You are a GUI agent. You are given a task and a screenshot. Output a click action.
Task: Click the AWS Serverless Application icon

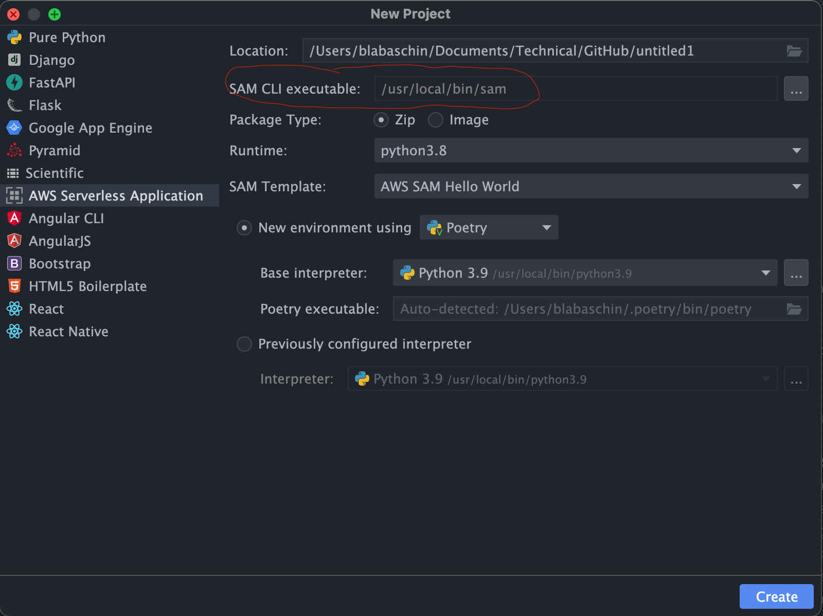pyautogui.click(x=14, y=195)
